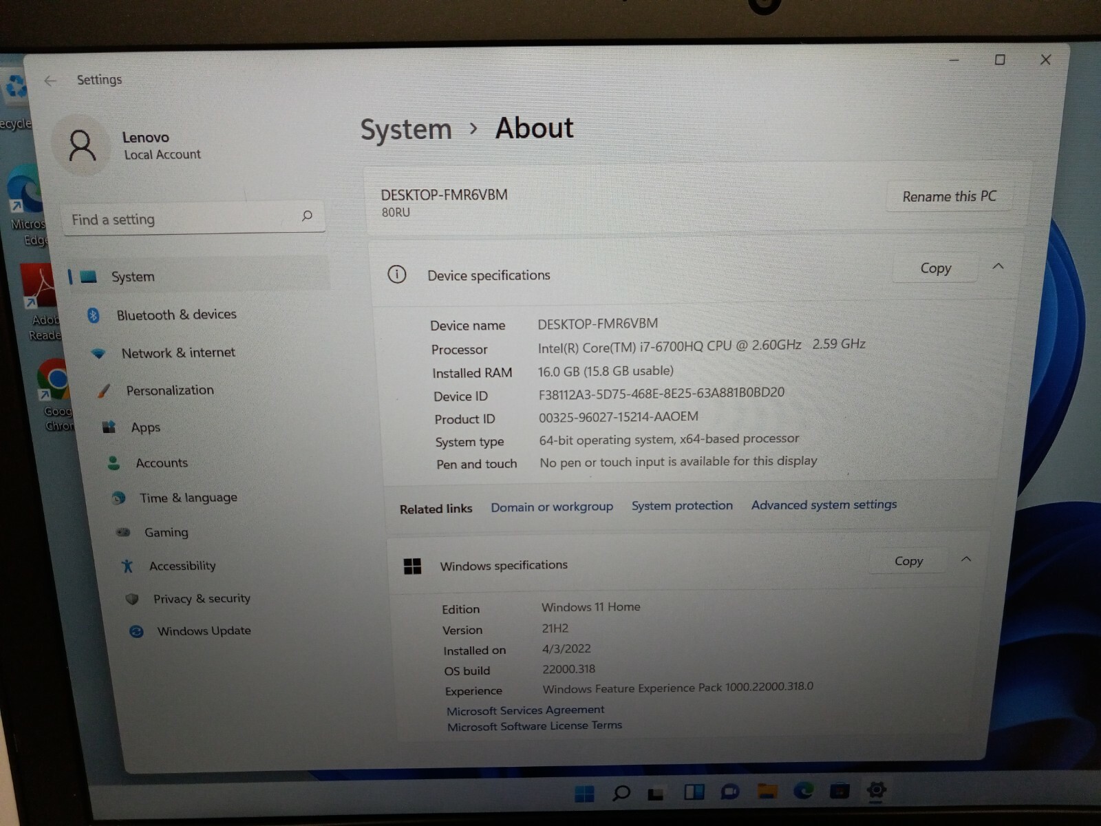Click the Windows logo in Windows specifications
This screenshot has width=1101, height=826.
point(412,566)
